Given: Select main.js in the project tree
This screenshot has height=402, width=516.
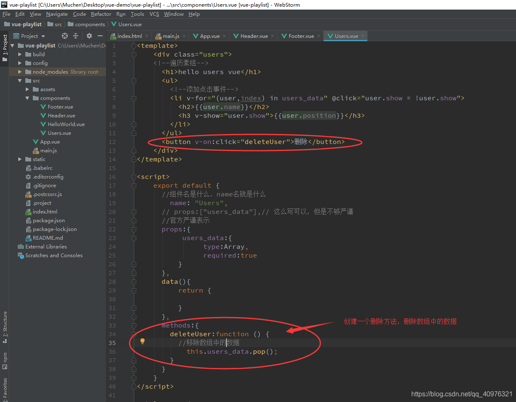Looking at the screenshot, I should (49, 151).
